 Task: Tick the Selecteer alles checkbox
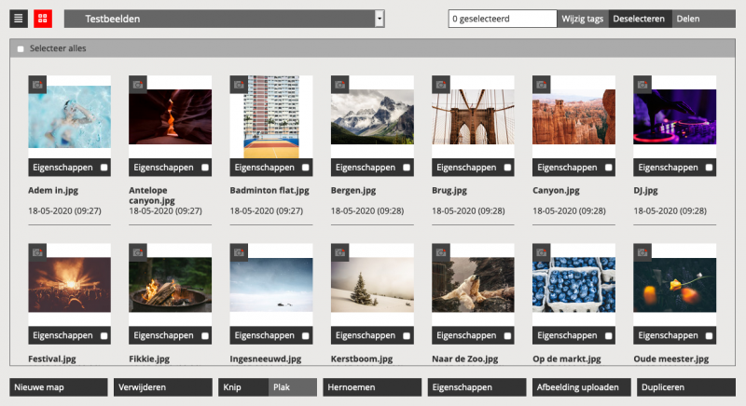21,48
